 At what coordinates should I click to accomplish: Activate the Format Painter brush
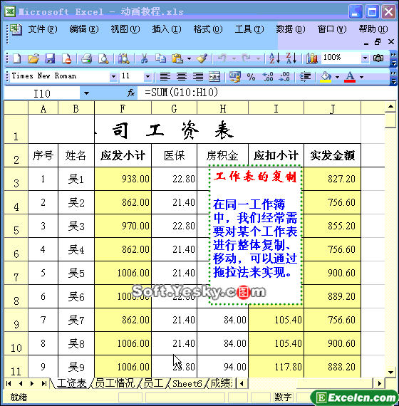[202, 58]
